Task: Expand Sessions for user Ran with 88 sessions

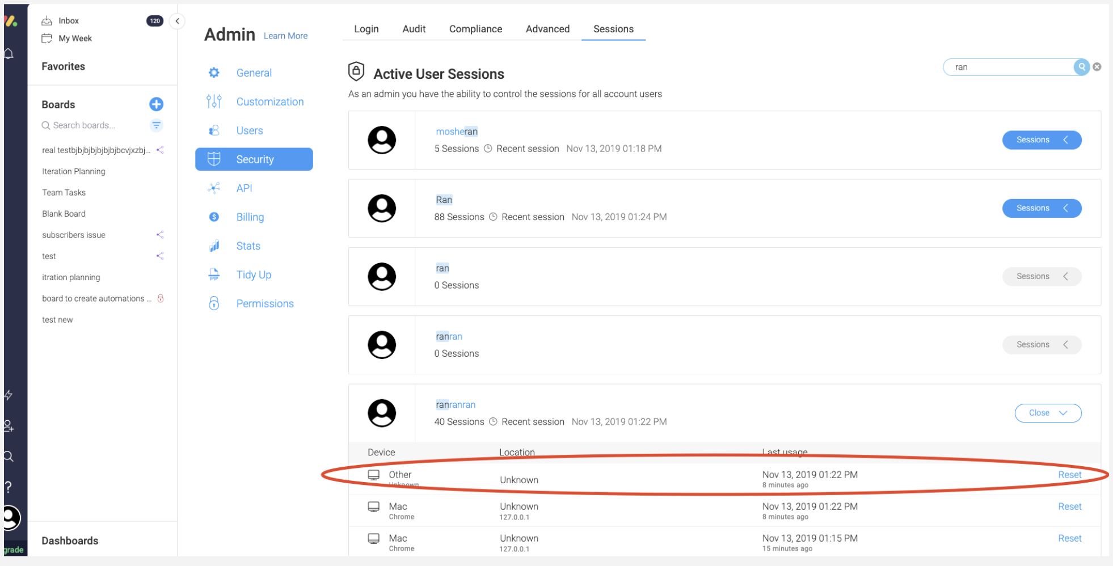Action: point(1041,208)
